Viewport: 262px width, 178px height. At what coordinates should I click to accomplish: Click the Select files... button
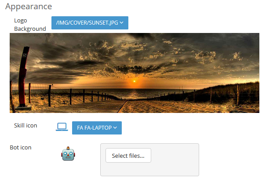pyautogui.click(x=128, y=156)
